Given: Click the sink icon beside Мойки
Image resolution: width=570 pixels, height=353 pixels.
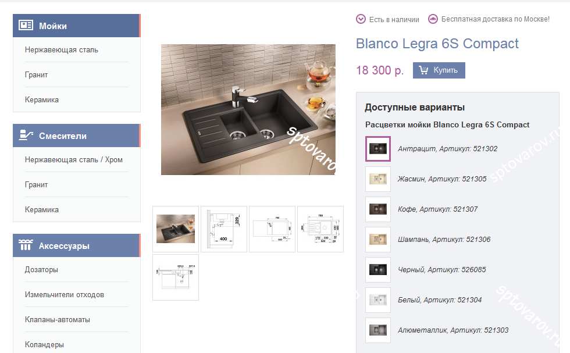Looking at the screenshot, I should [26, 25].
